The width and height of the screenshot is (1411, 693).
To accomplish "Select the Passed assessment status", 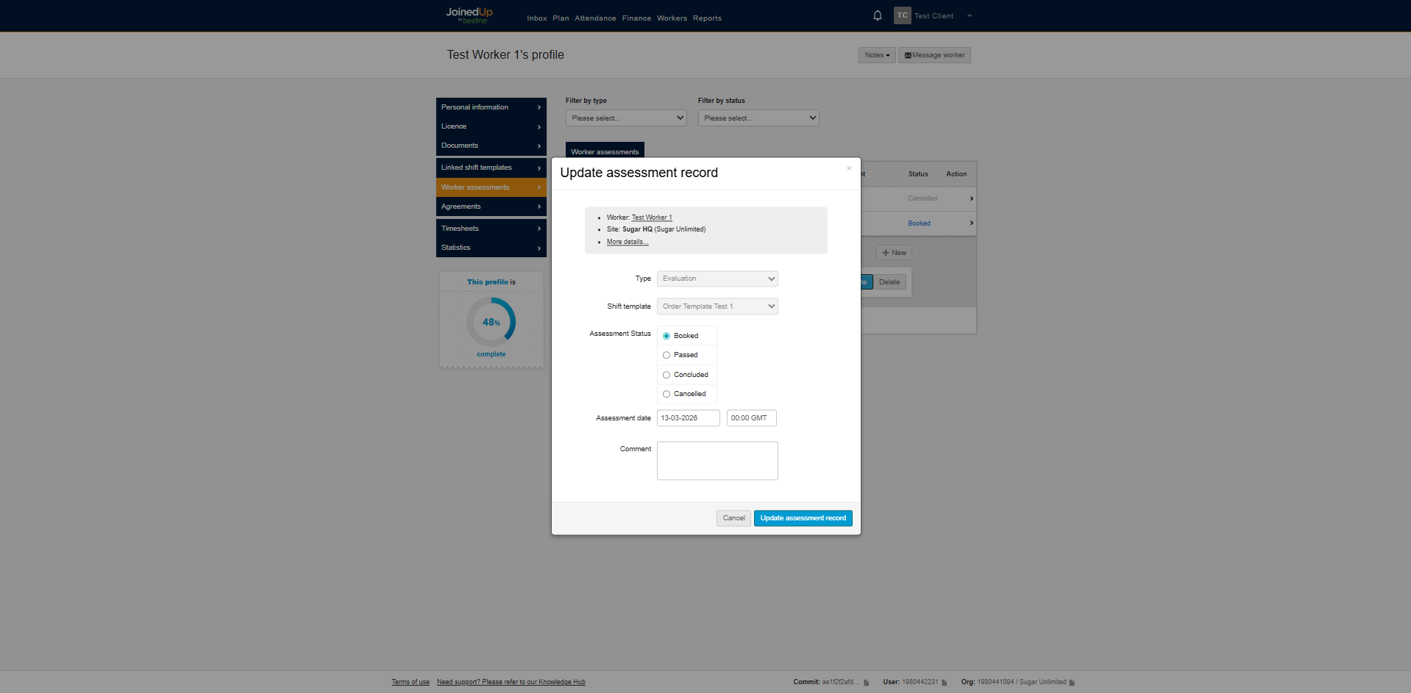I will coord(667,356).
